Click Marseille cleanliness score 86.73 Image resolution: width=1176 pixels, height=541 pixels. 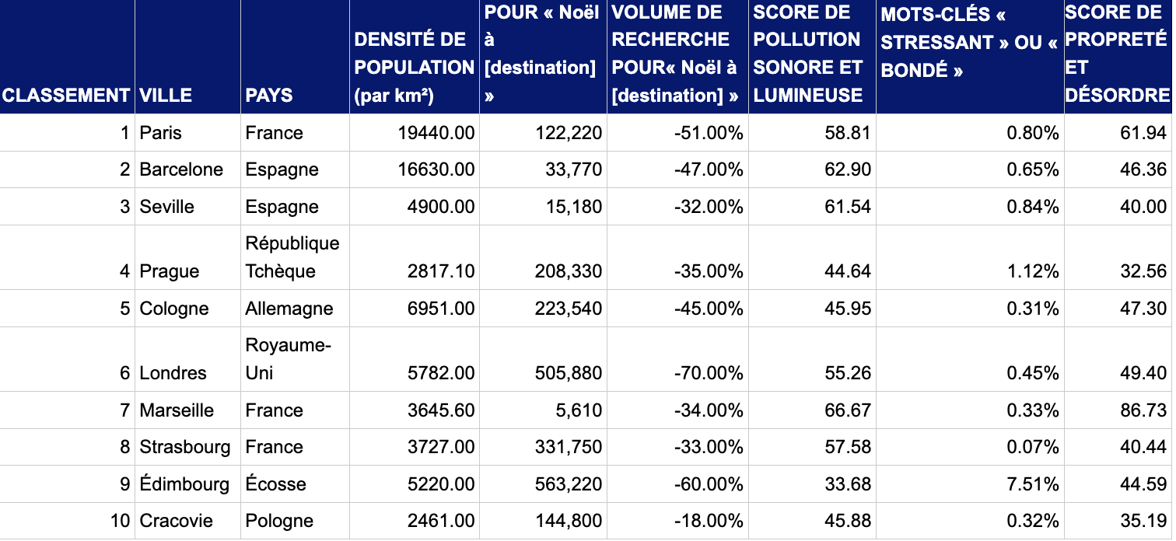point(1143,410)
